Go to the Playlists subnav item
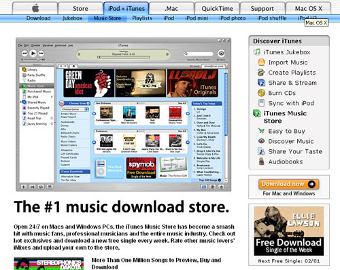340x270 pixels. coord(142,18)
